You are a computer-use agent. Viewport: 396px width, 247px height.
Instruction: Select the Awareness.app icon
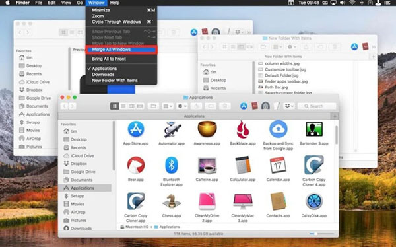tap(207, 129)
